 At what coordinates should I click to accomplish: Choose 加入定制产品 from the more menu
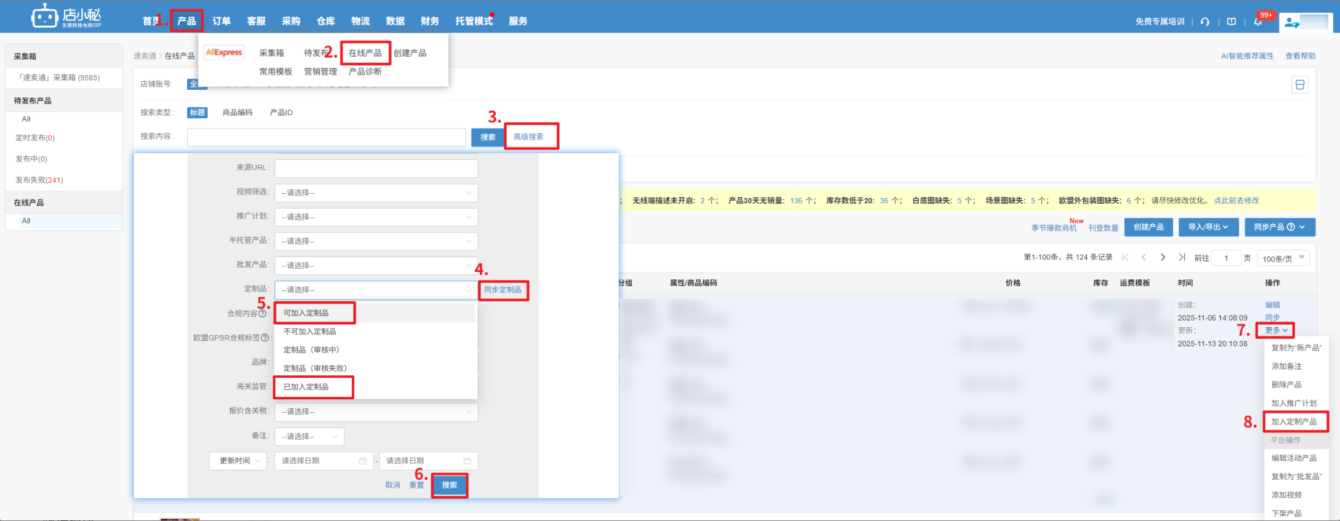[x=1294, y=422]
